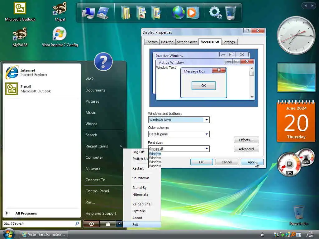Screen dimensions: 319x239
Task: Click the Display Properties help button
Action: click(247, 30)
